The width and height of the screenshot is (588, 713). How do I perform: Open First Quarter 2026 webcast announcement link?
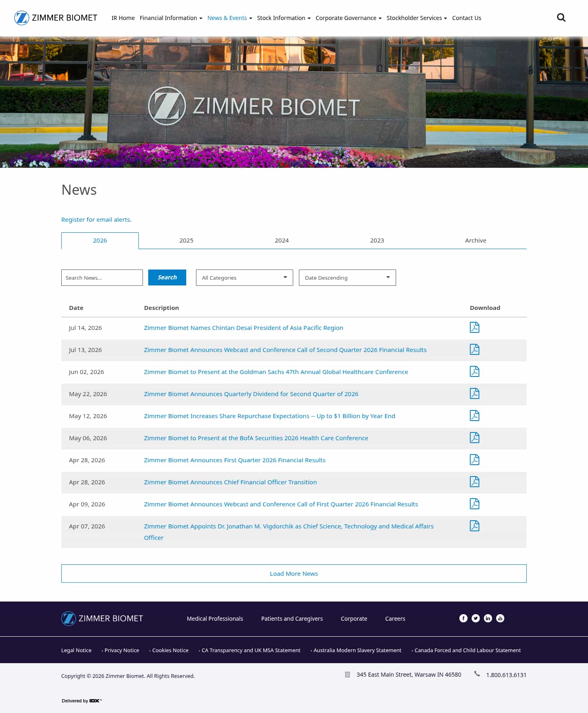[281, 504]
